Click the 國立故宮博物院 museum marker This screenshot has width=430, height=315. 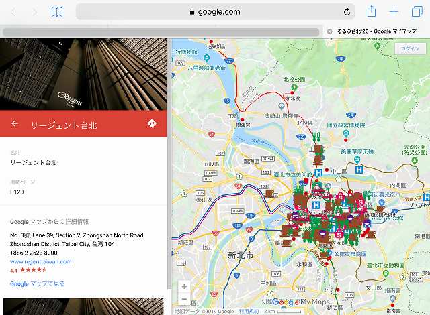pyautogui.click(x=346, y=133)
